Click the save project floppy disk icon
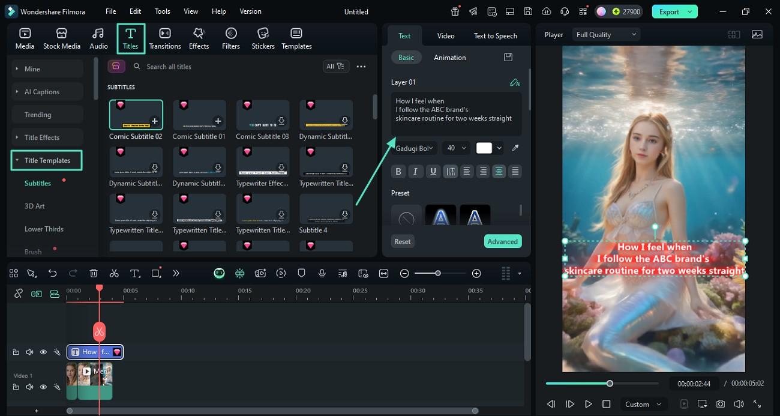 click(528, 11)
